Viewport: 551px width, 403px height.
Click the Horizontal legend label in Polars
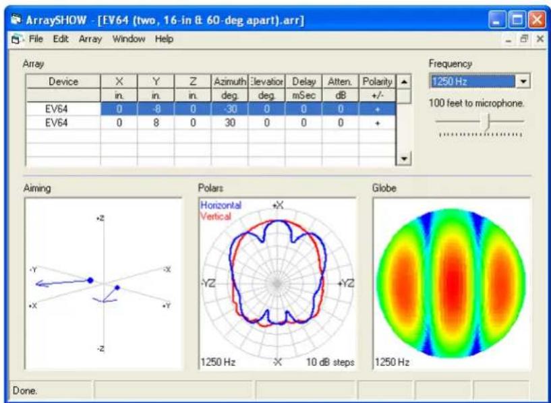(221, 205)
